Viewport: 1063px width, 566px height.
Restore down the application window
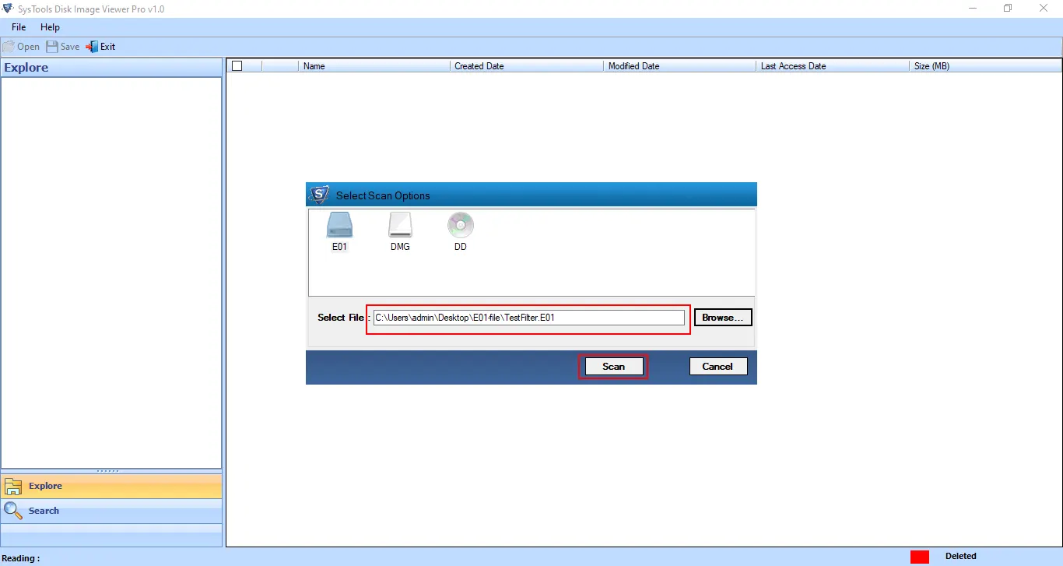pos(1008,9)
